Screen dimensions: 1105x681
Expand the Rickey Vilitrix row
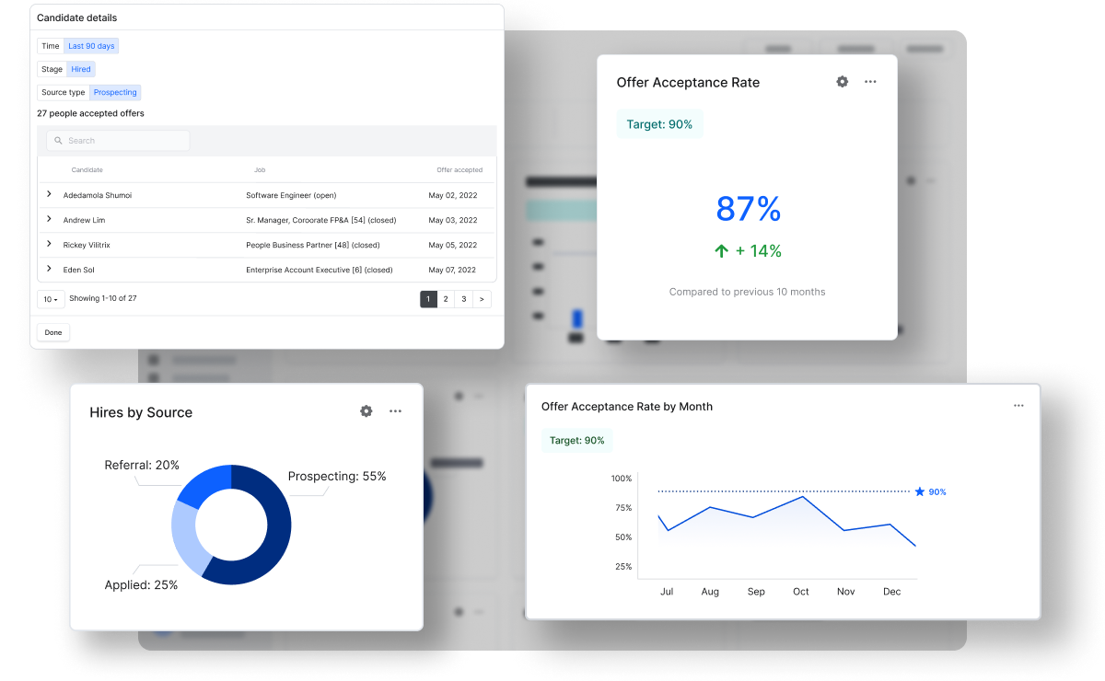tap(49, 244)
